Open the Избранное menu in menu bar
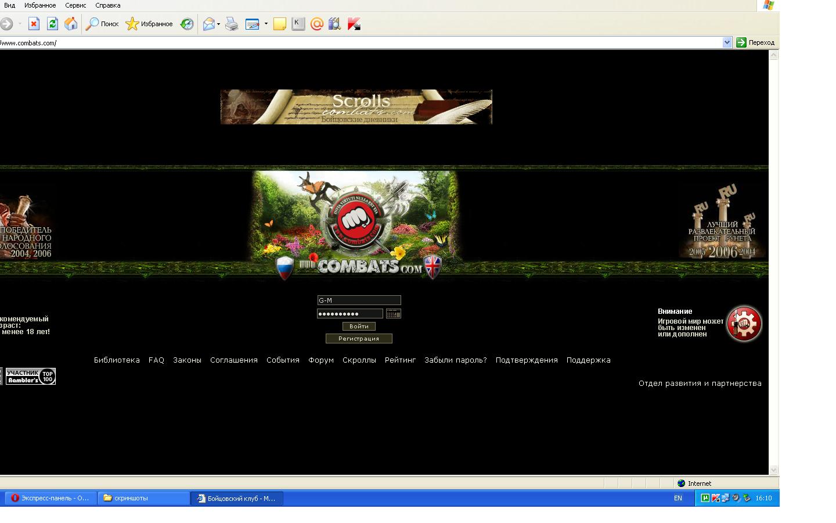This screenshot has height=523, width=836. click(40, 5)
